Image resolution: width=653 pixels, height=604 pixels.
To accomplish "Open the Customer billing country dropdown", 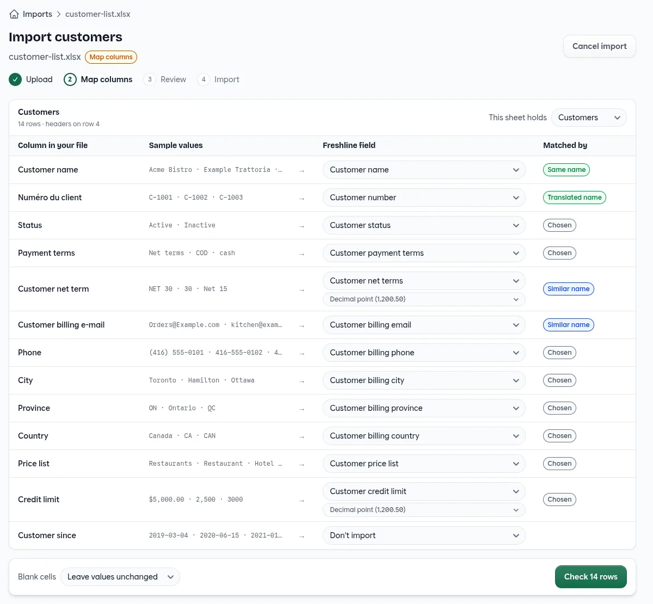I will click(x=424, y=436).
